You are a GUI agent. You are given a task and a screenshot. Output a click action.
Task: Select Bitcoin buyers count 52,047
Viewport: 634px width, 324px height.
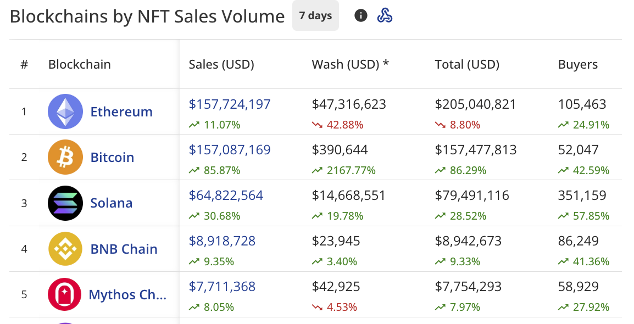578,150
